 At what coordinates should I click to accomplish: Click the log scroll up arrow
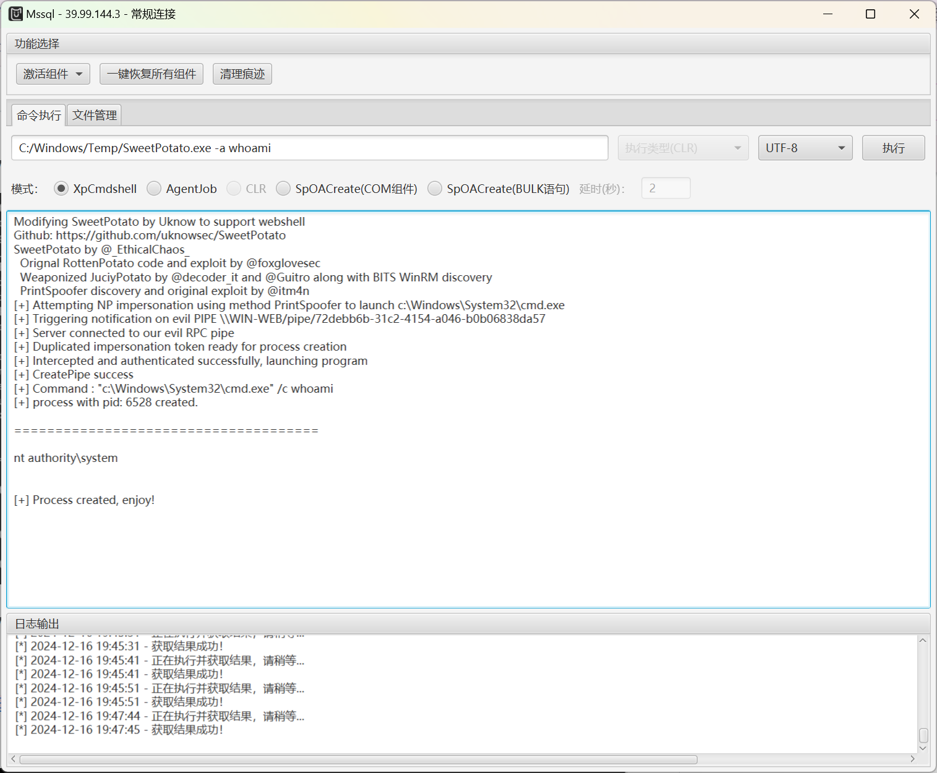pos(923,641)
